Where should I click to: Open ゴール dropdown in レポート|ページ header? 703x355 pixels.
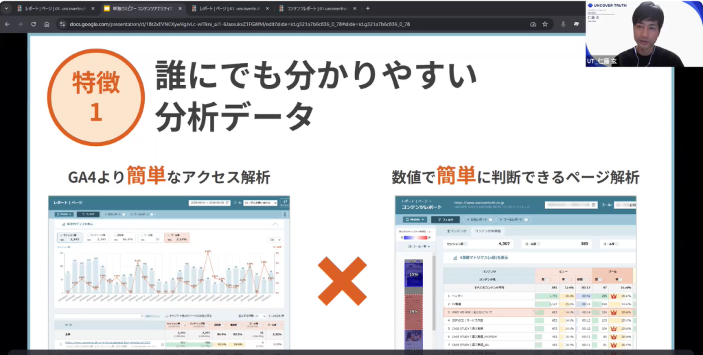point(260,203)
